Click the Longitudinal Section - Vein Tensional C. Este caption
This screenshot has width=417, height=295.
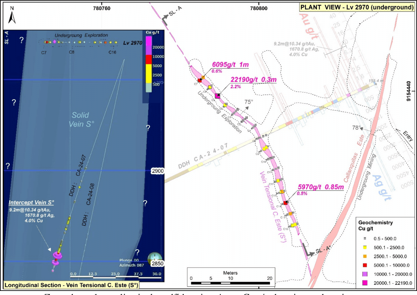click(71, 285)
